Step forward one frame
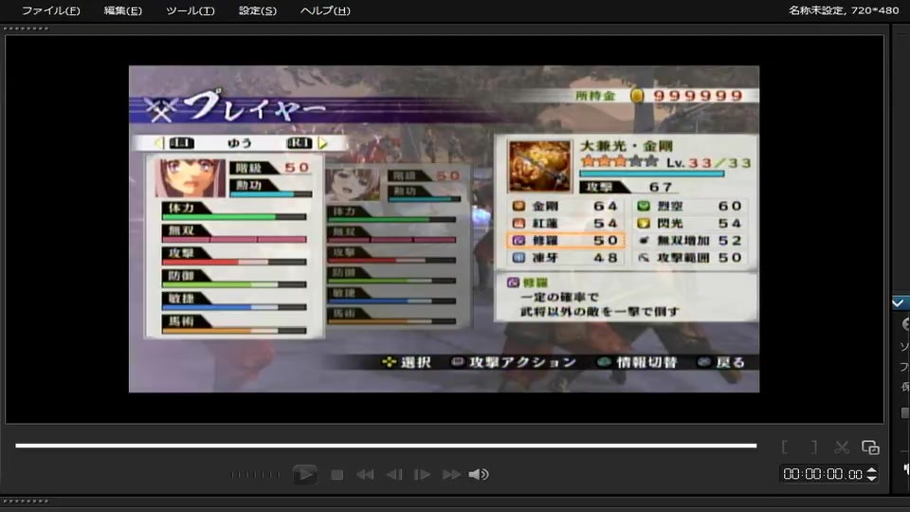Viewport: 910px width, 512px height. (x=422, y=475)
